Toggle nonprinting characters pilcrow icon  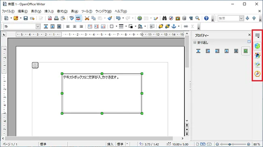(x=191, y=18)
